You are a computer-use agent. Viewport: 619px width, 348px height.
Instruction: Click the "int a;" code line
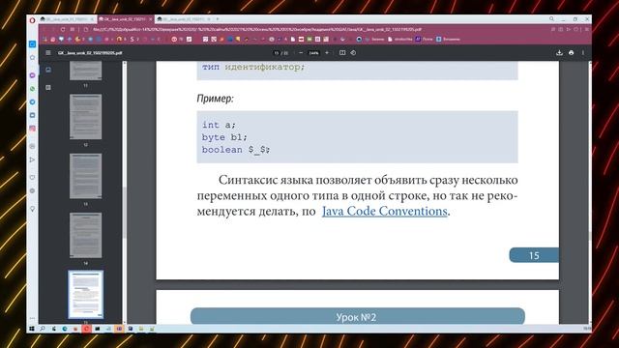point(219,125)
